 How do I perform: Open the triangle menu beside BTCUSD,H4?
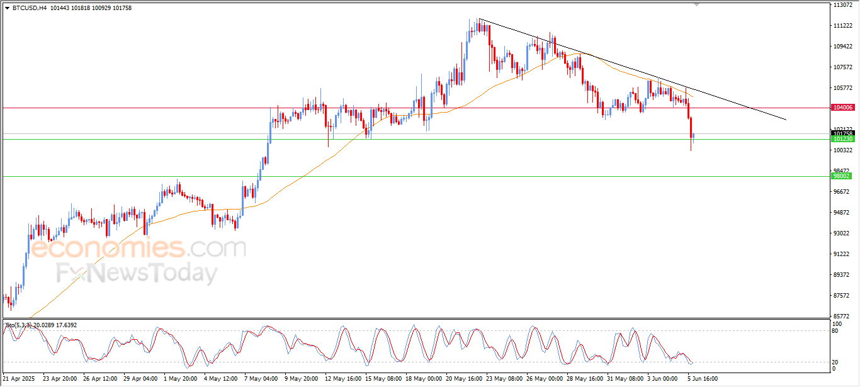pyautogui.click(x=8, y=8)
